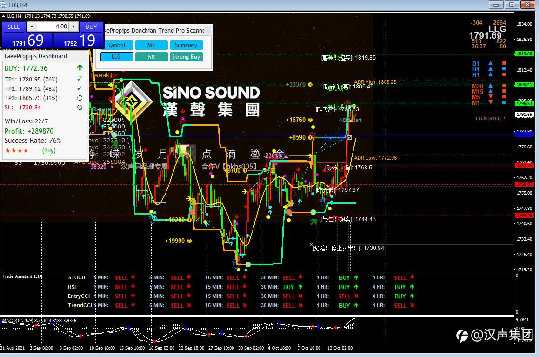
Task: Increase trade volume with the up arrow
Action: pos(73,27)
